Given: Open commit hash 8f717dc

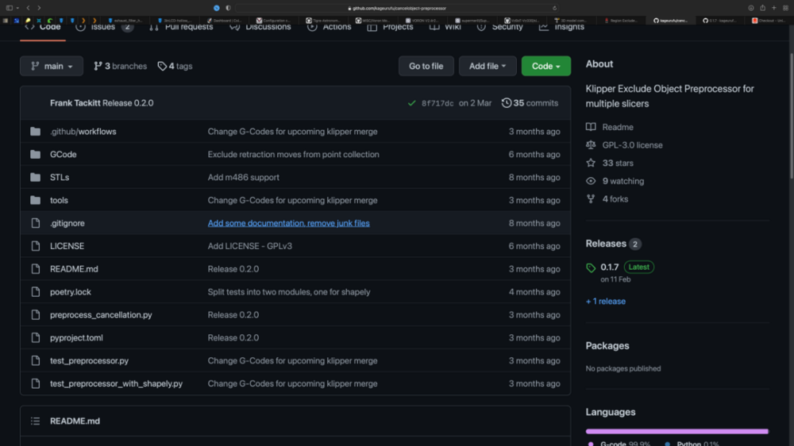Looking at the screenshot, I should 437,103.
